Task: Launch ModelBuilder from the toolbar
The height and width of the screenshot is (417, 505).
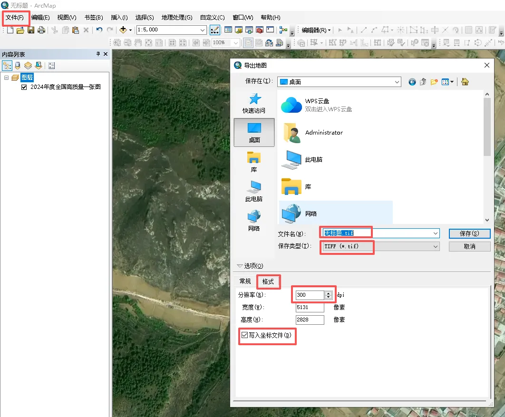Action: (x=283, y=30)
